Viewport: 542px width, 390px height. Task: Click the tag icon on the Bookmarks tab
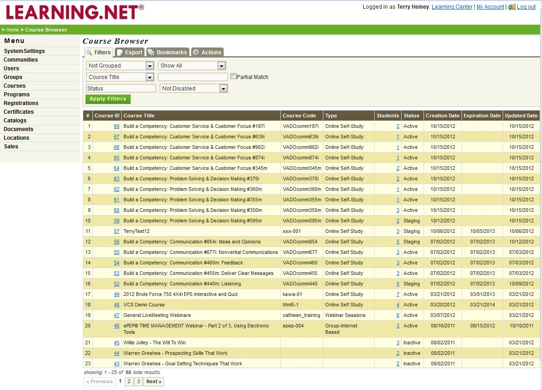coord(151,52)
